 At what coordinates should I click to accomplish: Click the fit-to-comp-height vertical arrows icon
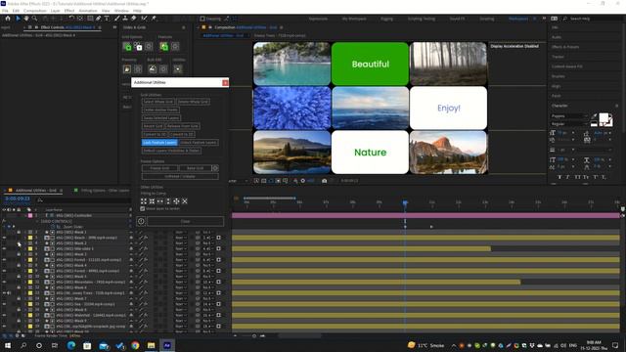[168, 201]
